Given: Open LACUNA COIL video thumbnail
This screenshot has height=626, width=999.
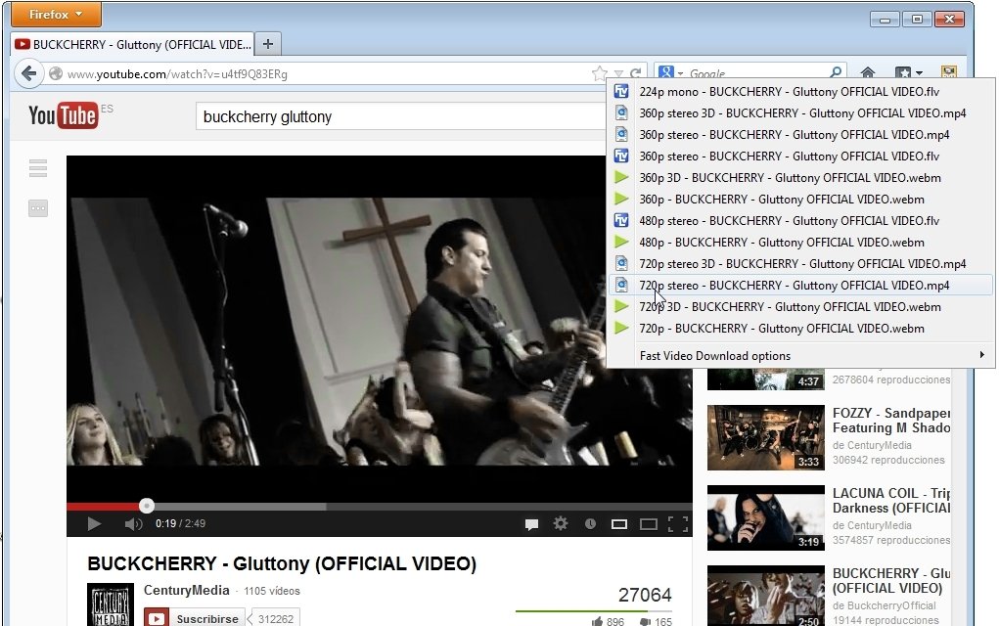Looking at the screenshot, I should [766, 517].
